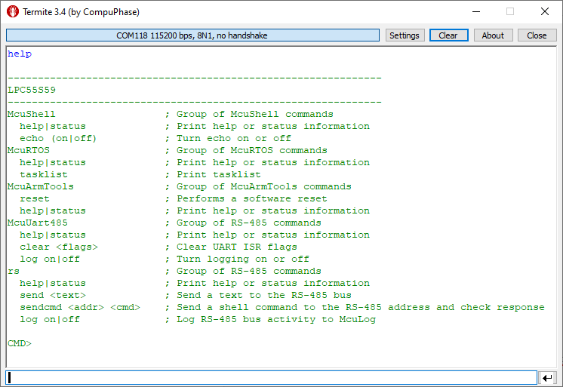Click the blue 'help' command text
Viewport: 563px width, 387px height.
20,54
